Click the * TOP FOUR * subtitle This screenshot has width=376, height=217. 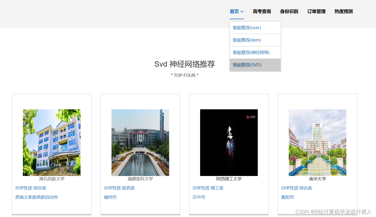pos(184,76)
